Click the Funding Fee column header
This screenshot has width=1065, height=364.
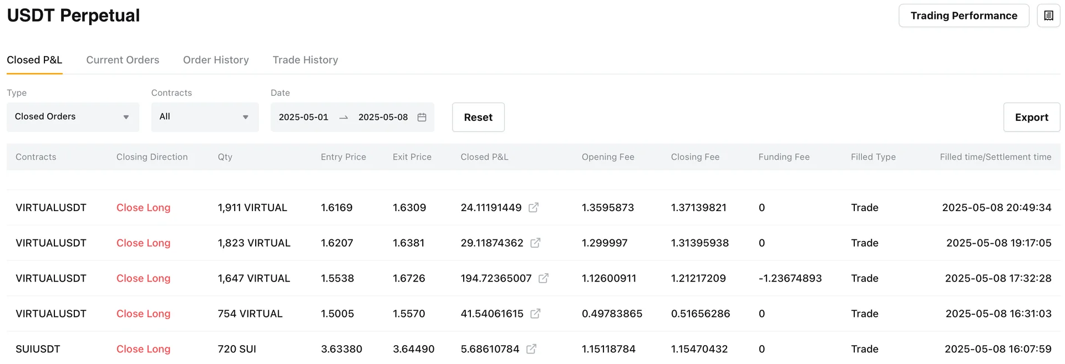[784, 157]
